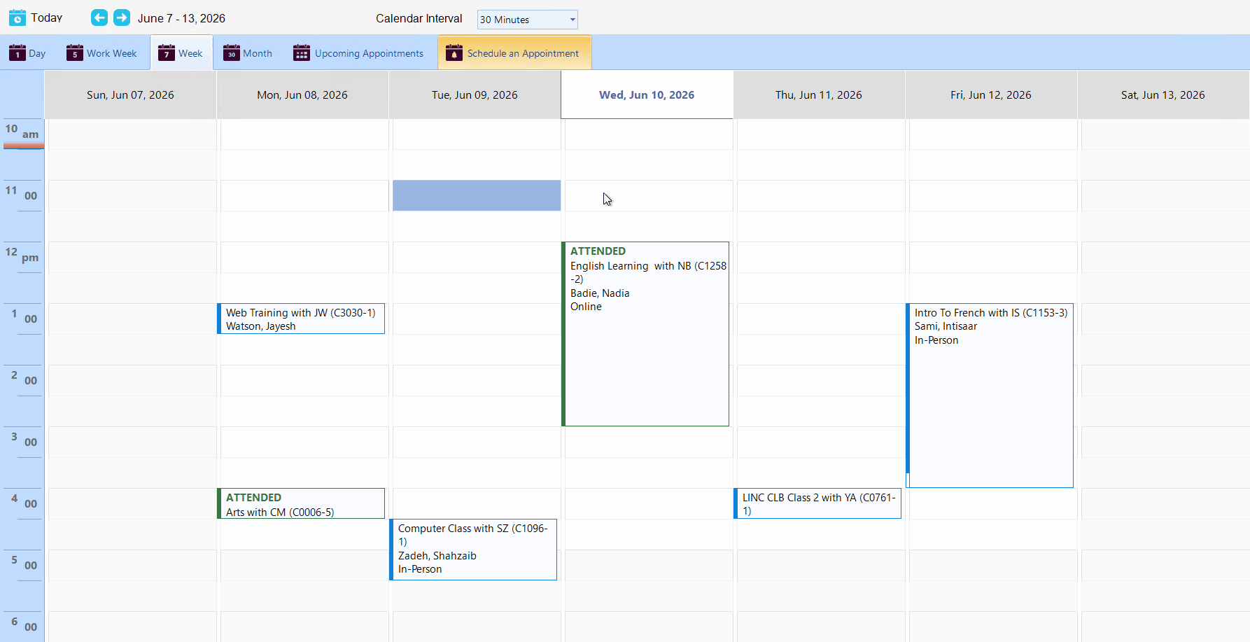Click the Upcoming Appointments grid icon
Screen dimensions: 1250x642
tap(302, 53)
